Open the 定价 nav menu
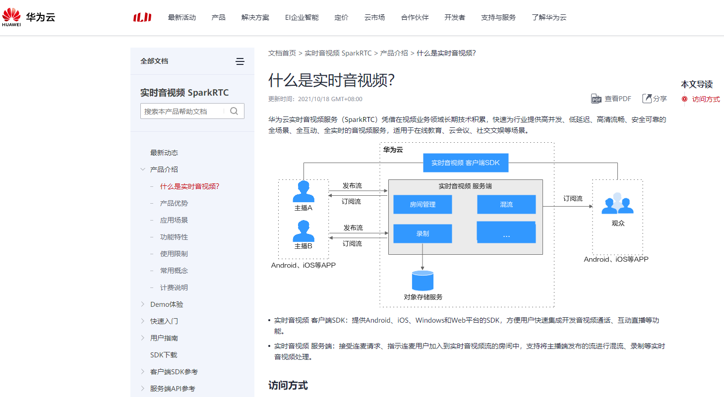The image size is (724, 397). tap(342, 17)
